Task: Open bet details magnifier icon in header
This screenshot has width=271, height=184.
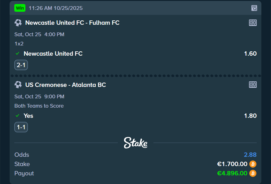Action: coord(254,8)
